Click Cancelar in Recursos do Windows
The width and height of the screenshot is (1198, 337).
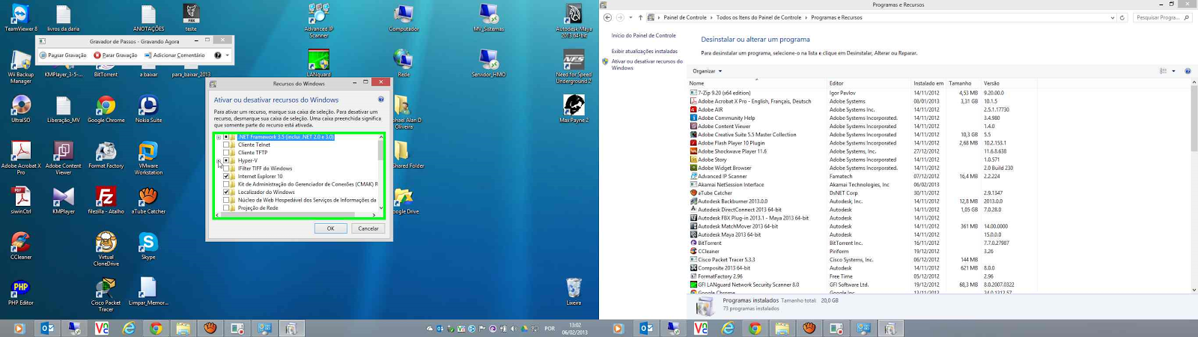coord(368,228)
